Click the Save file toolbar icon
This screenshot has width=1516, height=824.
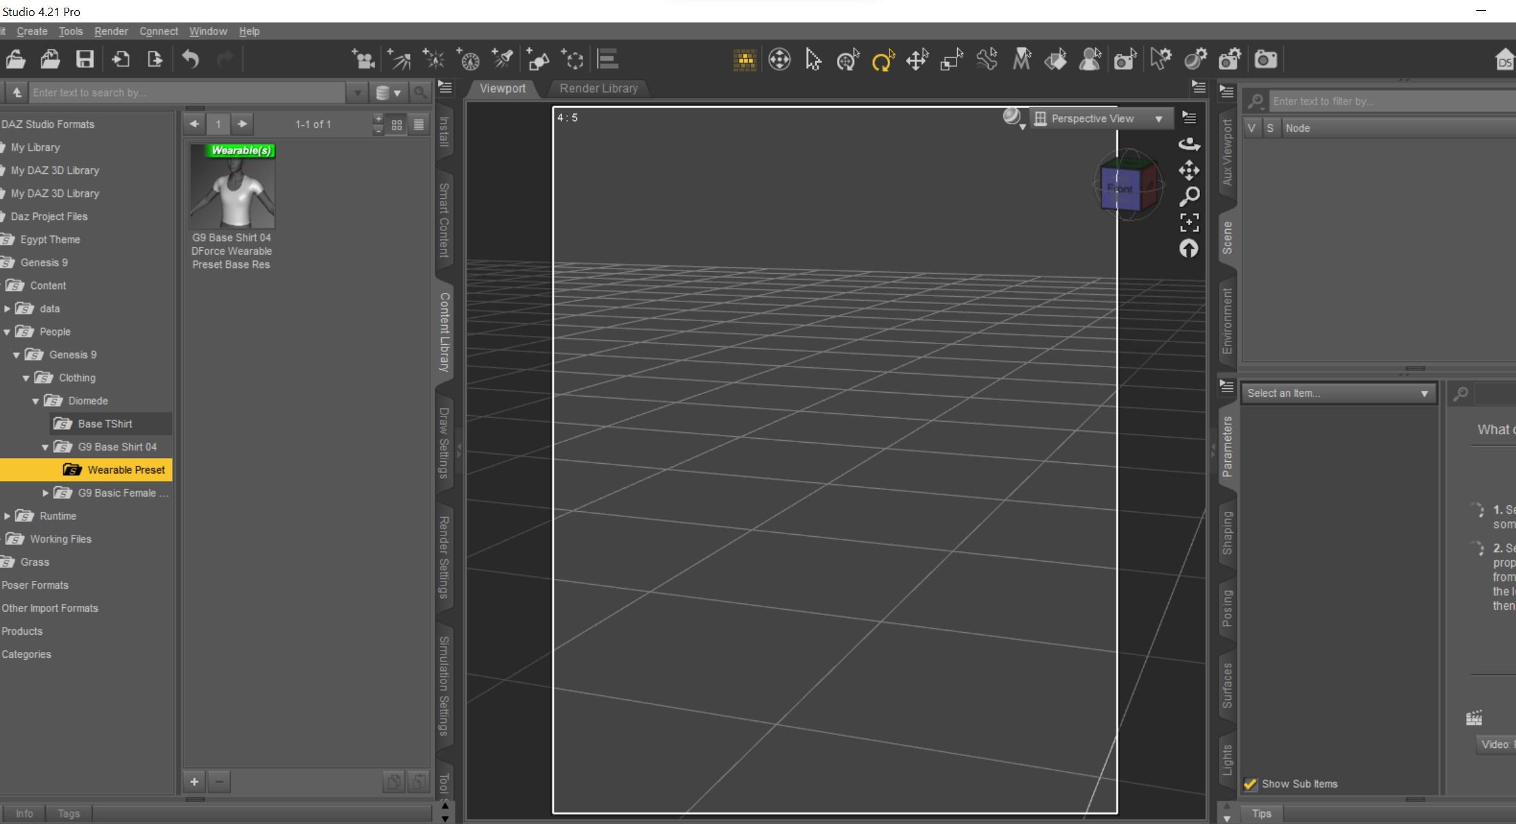[84, 59]
